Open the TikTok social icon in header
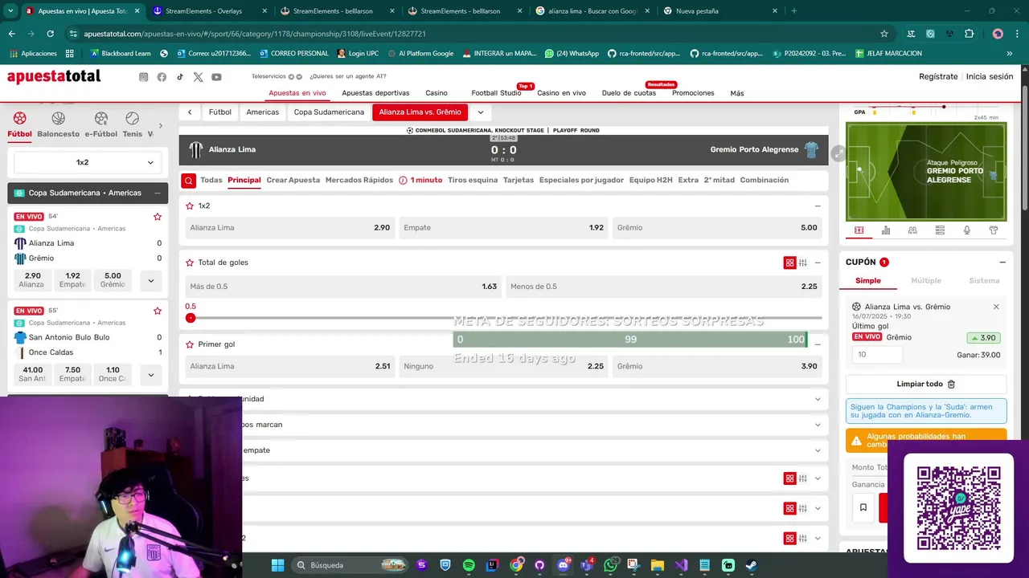The width and height of the screenshot is (1029, 578). [x=180, y=77]
